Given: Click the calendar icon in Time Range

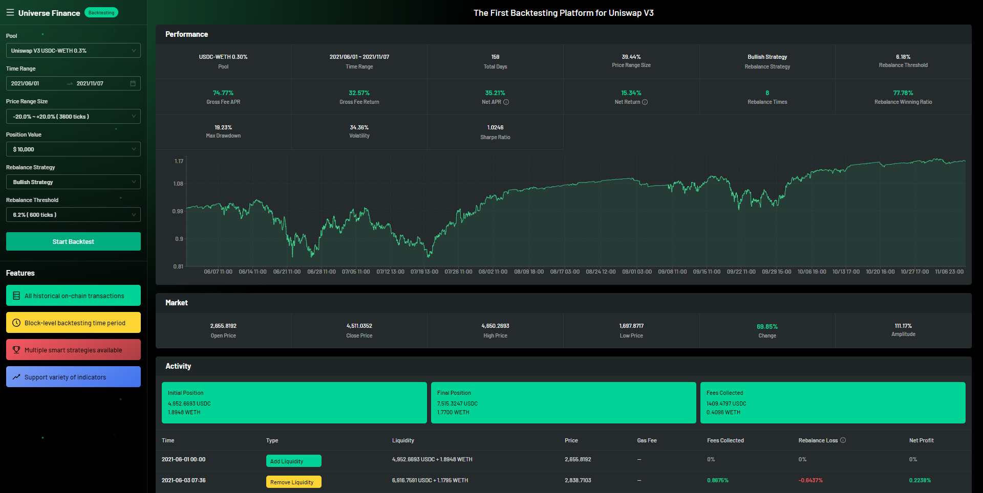Looking at the screenshot, I should click(133, 83).
